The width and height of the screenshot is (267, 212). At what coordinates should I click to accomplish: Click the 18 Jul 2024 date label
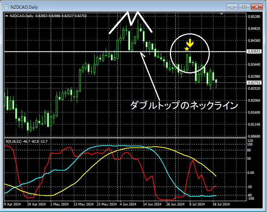(x=221, y=204)
